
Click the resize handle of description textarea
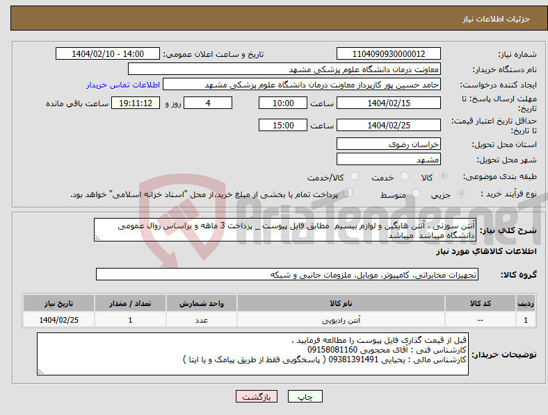(x=97, y=238)
